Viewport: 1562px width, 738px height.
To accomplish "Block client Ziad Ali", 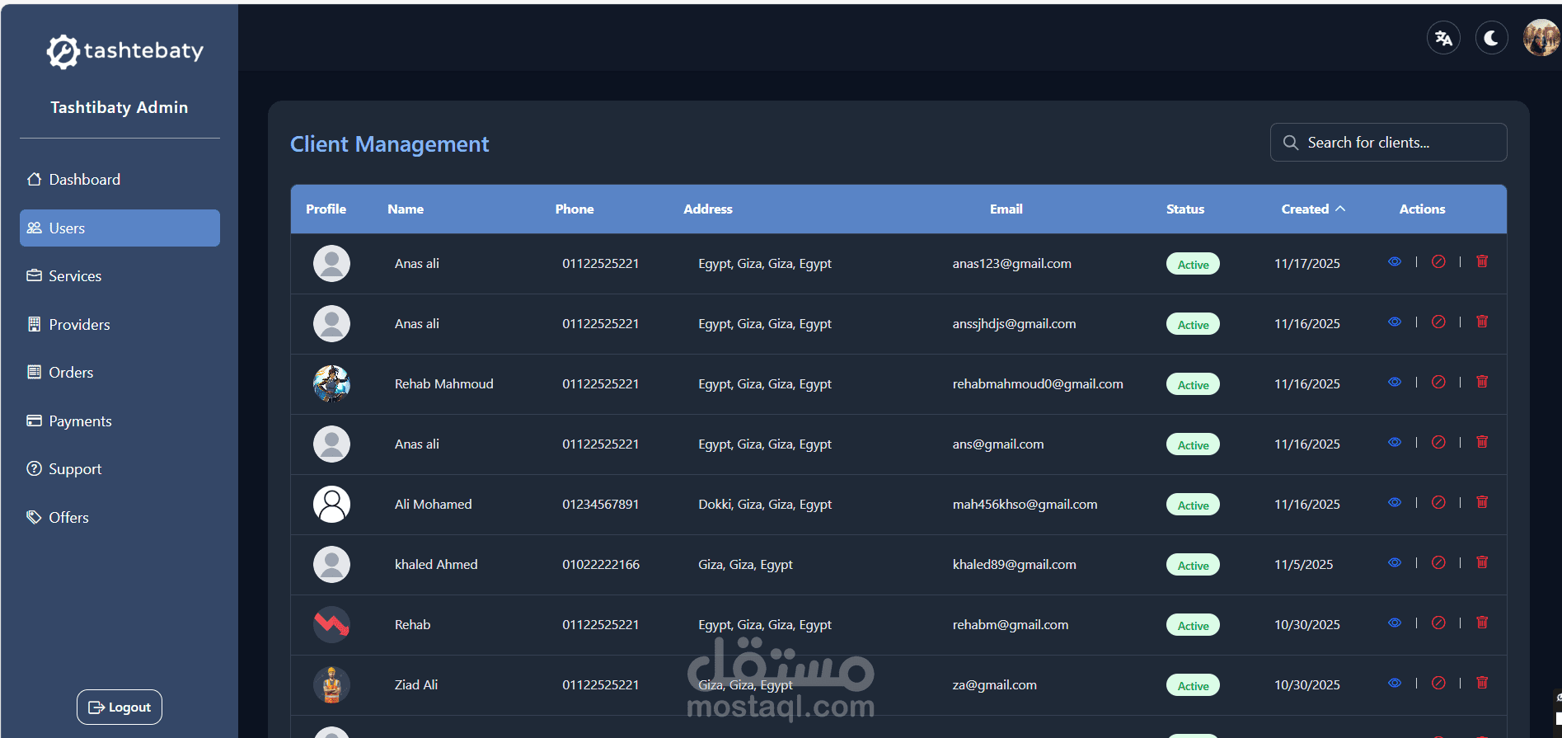I will point(1438,683).
